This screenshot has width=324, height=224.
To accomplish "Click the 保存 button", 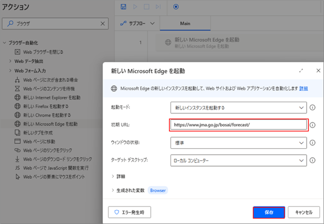I will click(269, 212).
